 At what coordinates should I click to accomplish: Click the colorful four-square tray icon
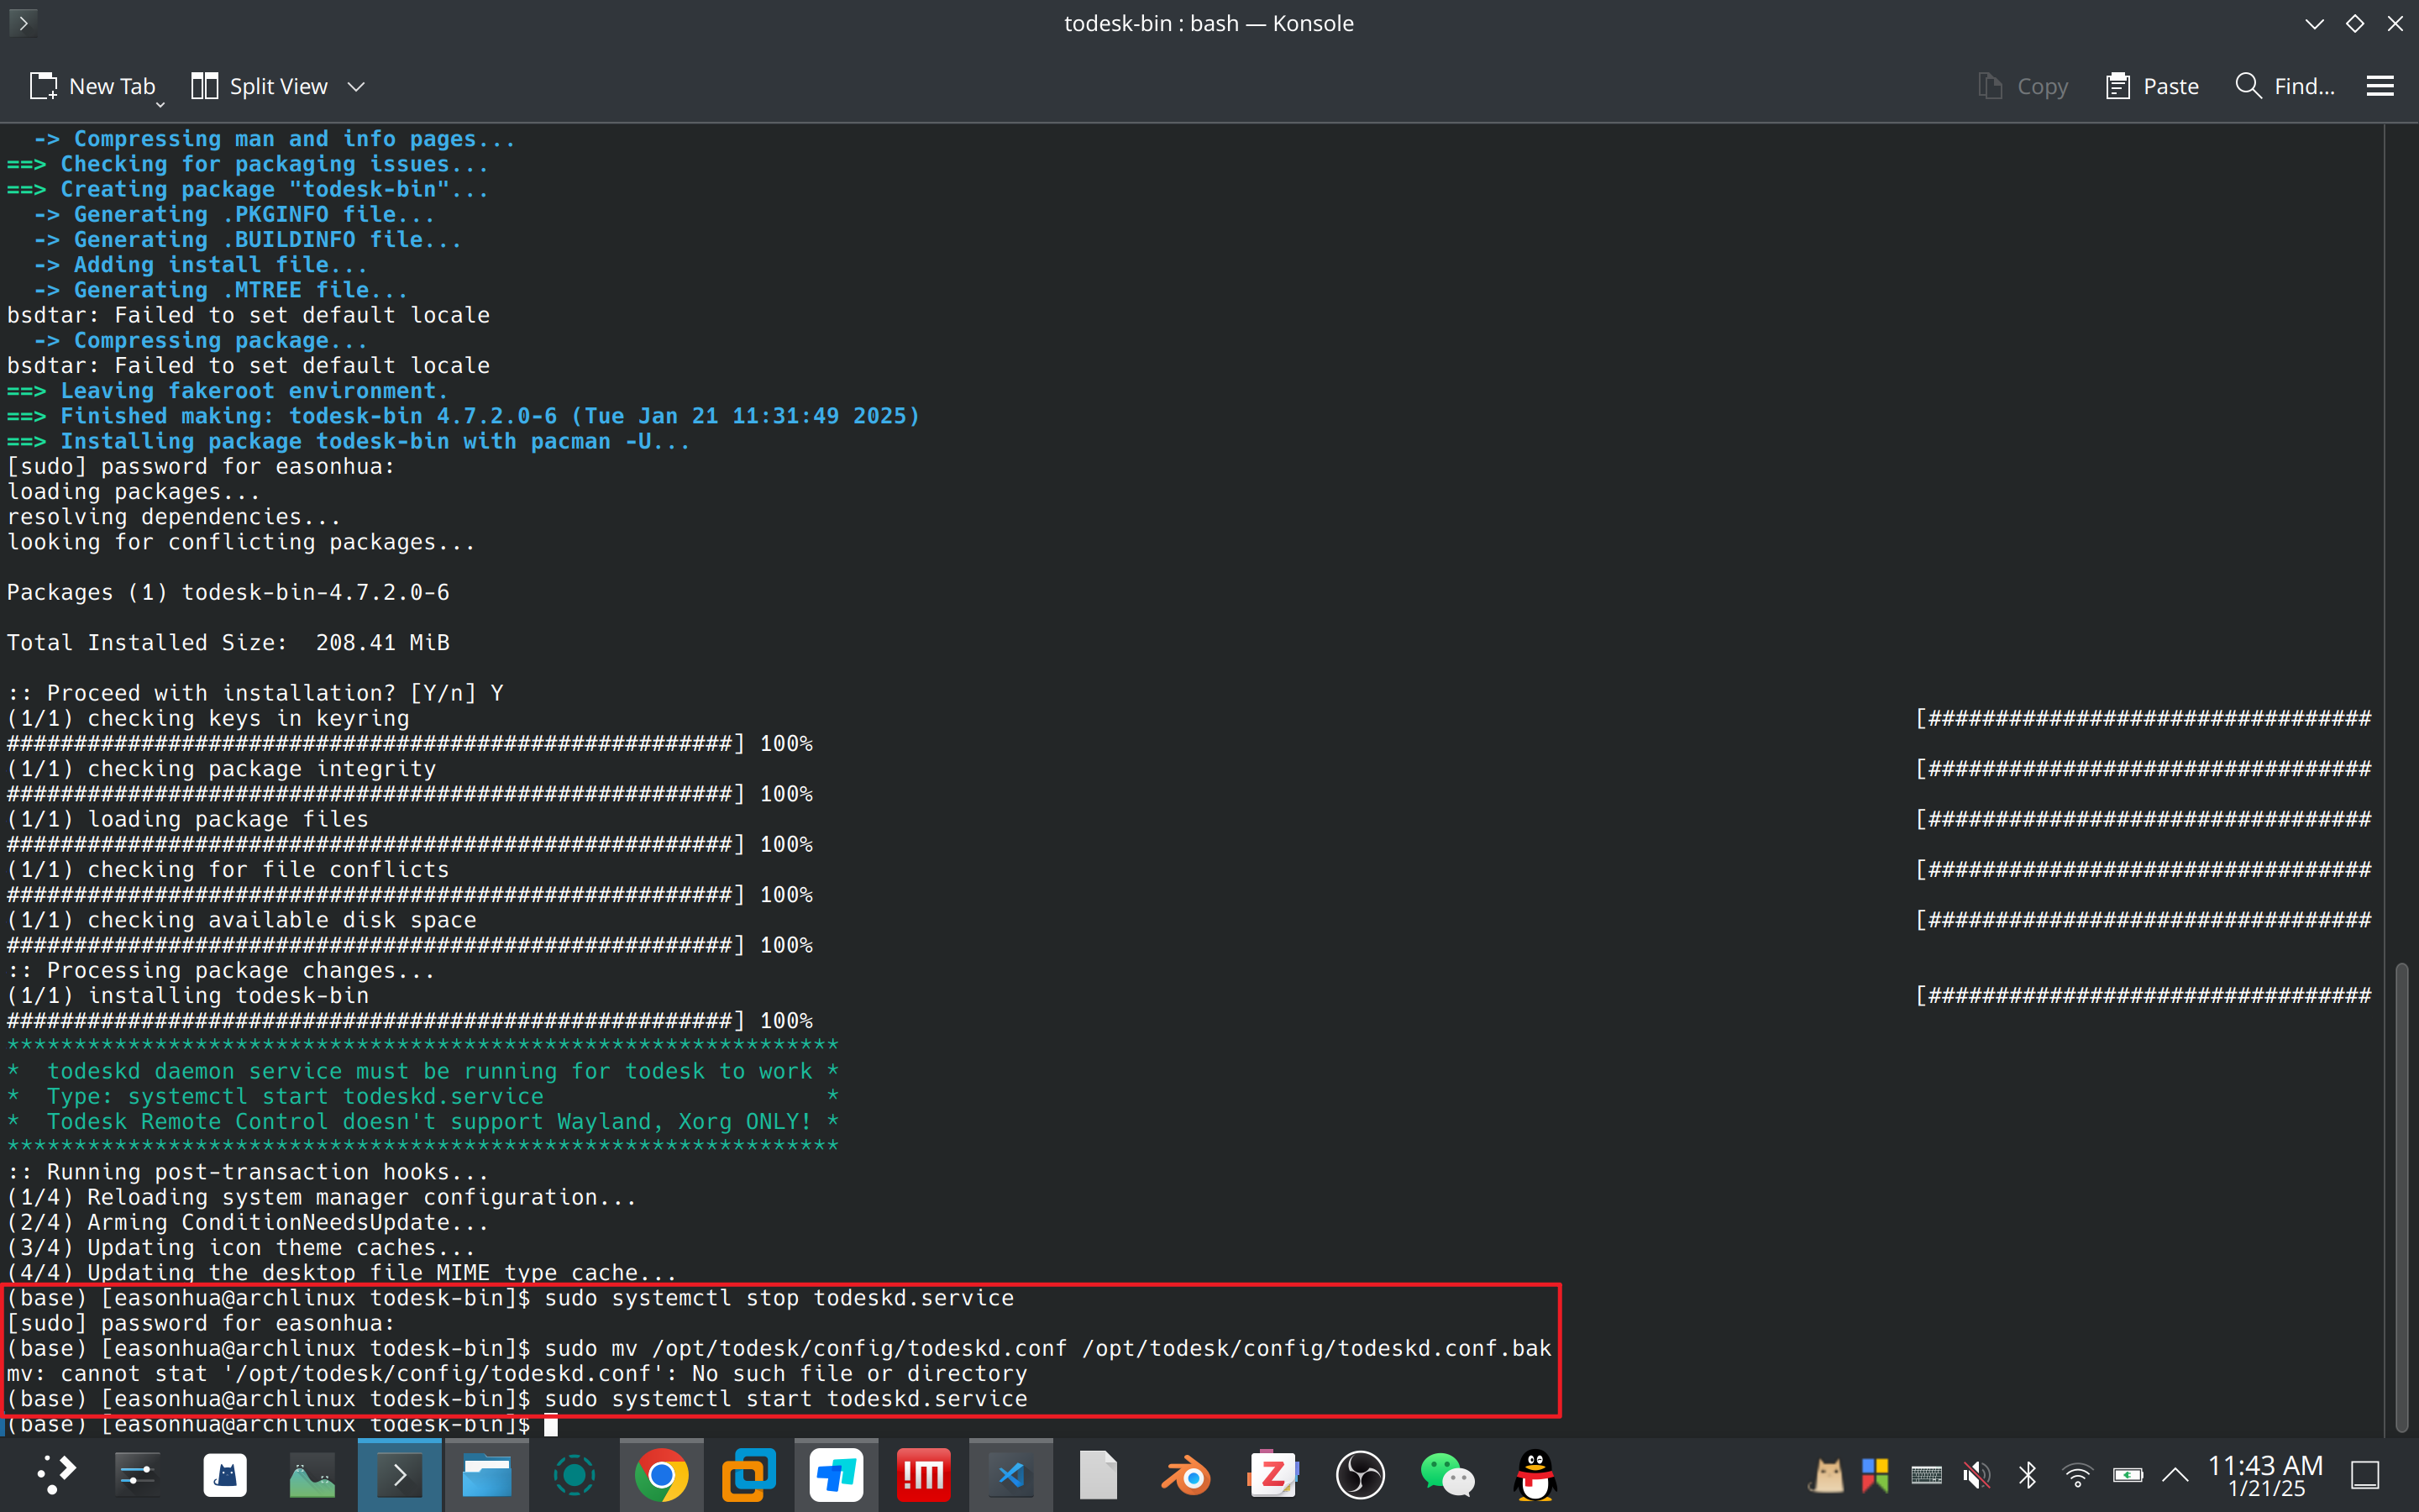[x=1876, y=1475]
